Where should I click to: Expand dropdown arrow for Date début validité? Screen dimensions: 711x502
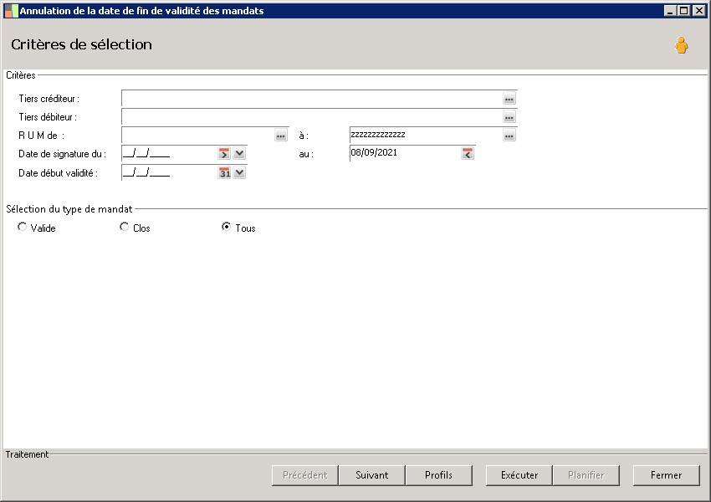coord(240,173)
